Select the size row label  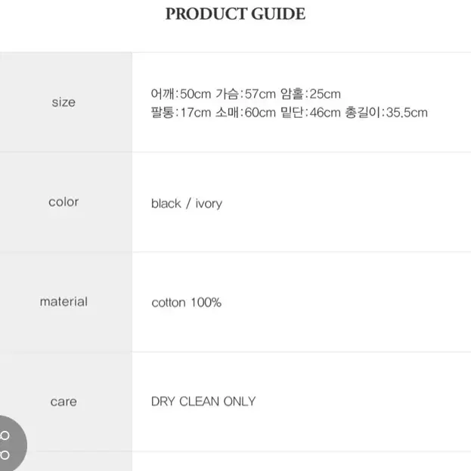tap(64, 102)
